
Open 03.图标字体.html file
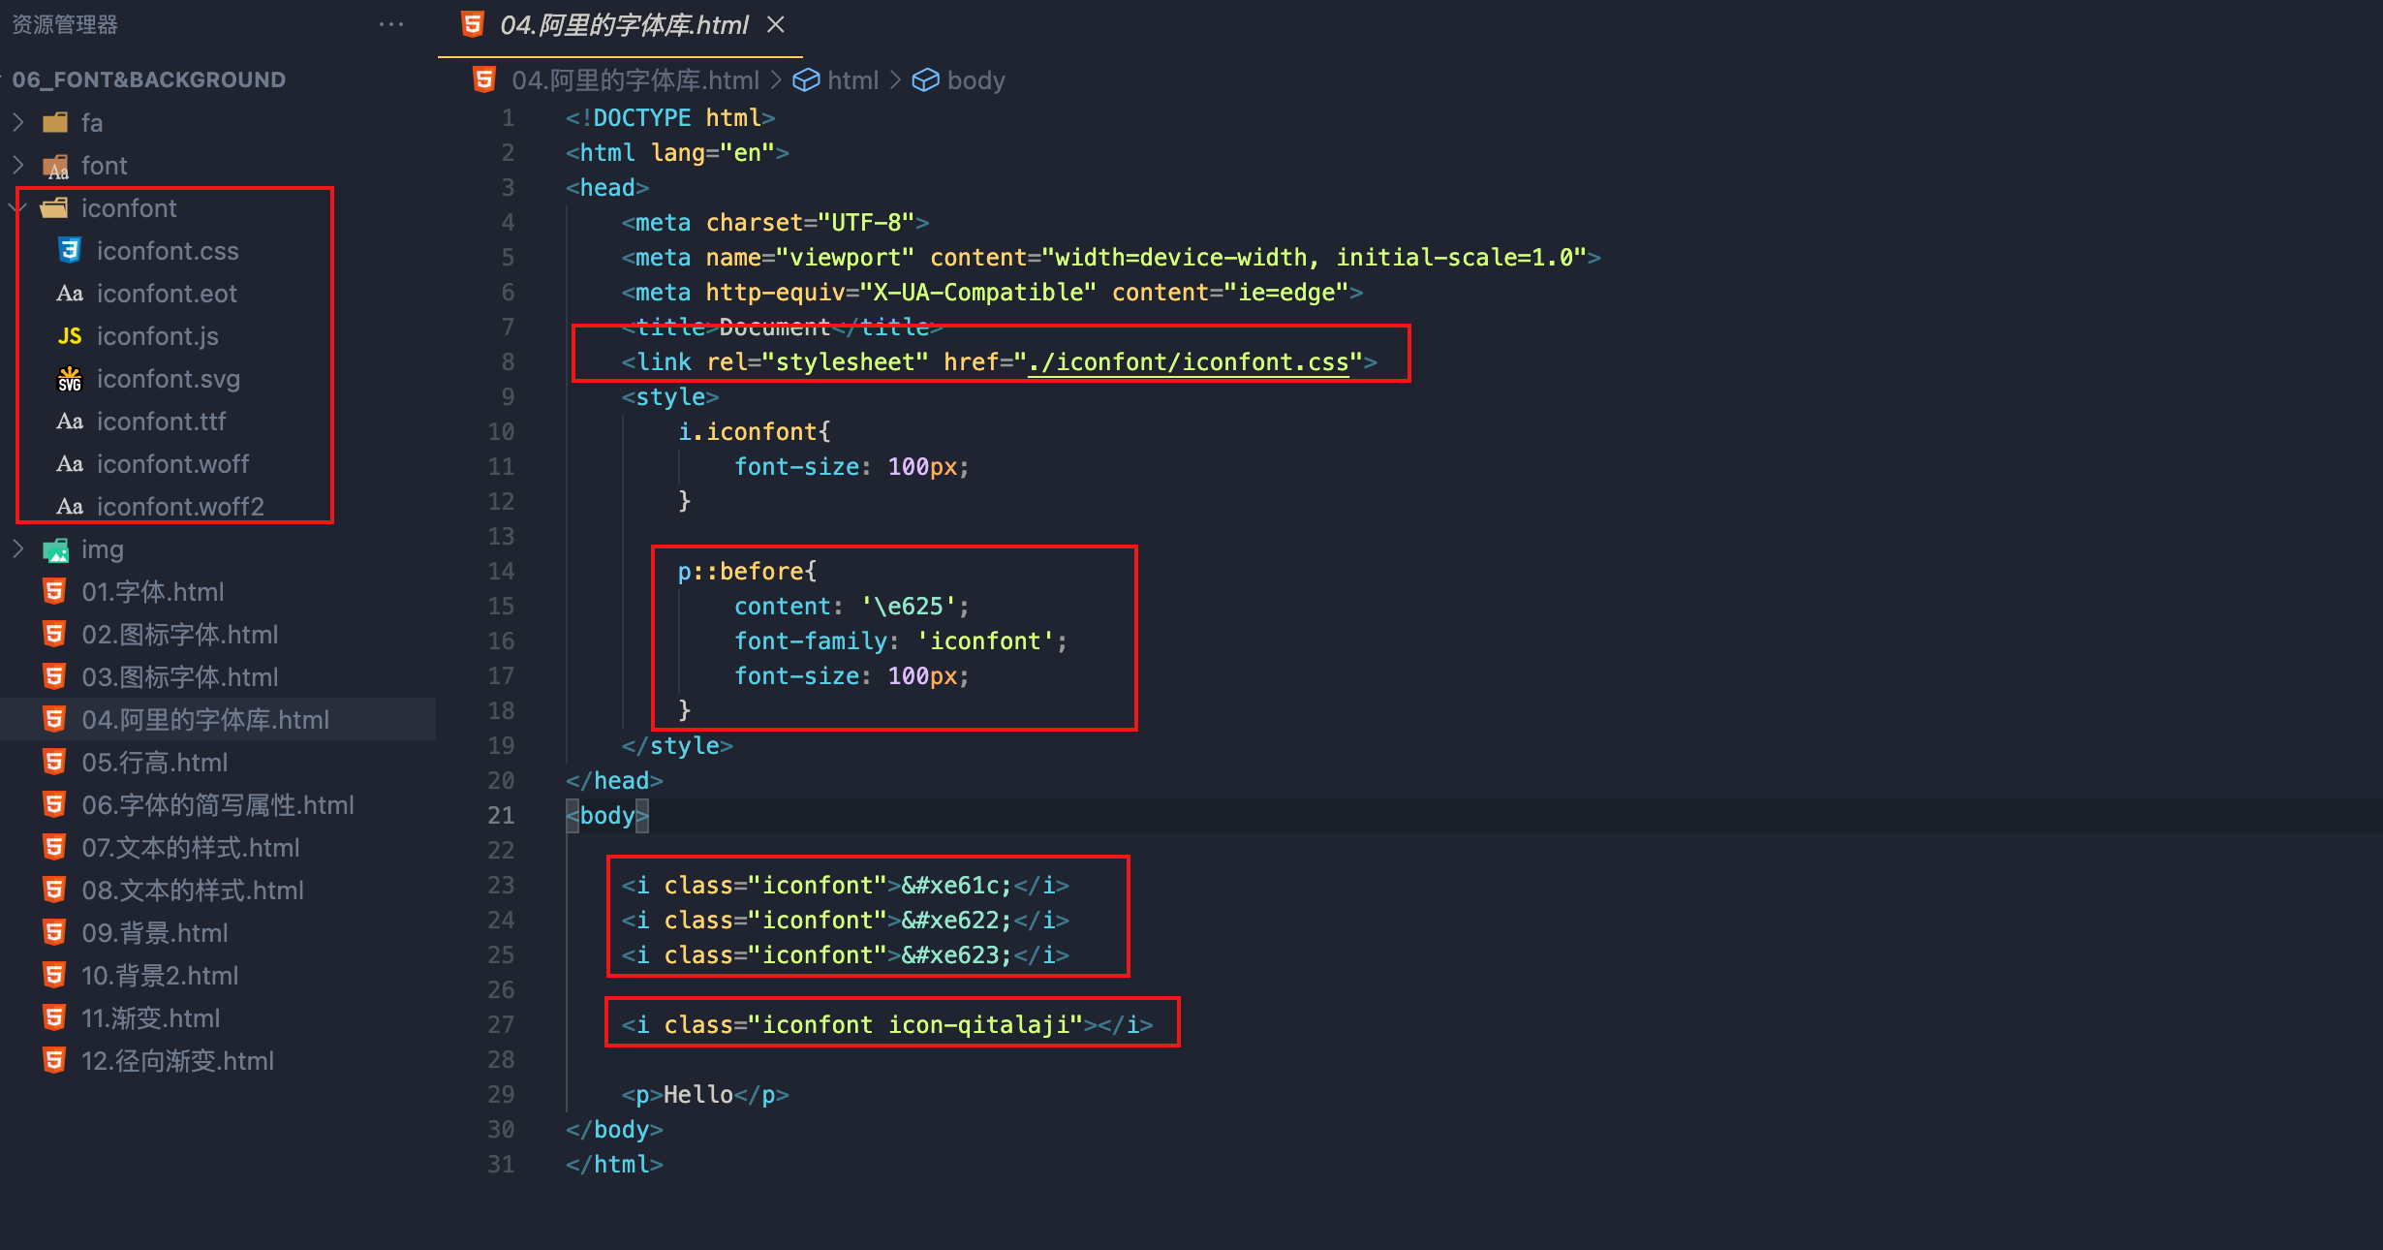(x=180, y=677)
